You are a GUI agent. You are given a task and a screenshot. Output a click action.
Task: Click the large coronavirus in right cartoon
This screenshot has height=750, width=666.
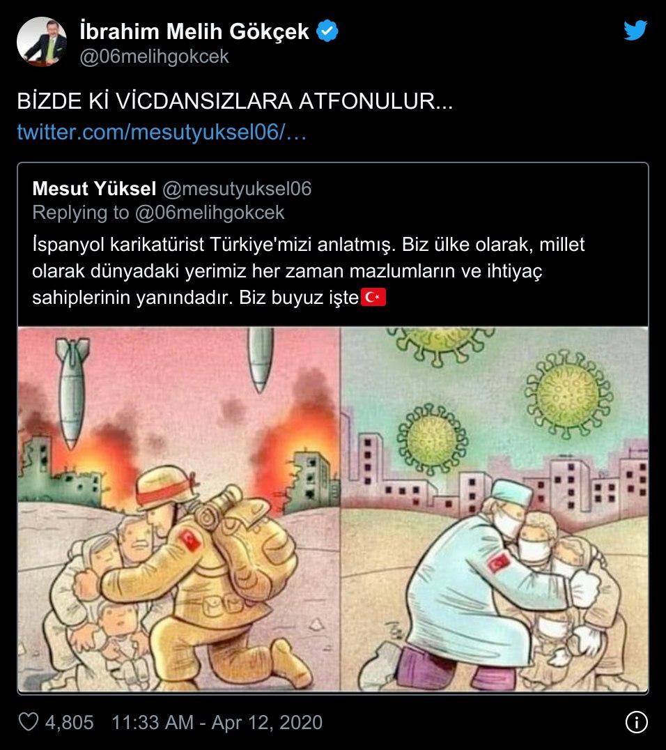568,394
